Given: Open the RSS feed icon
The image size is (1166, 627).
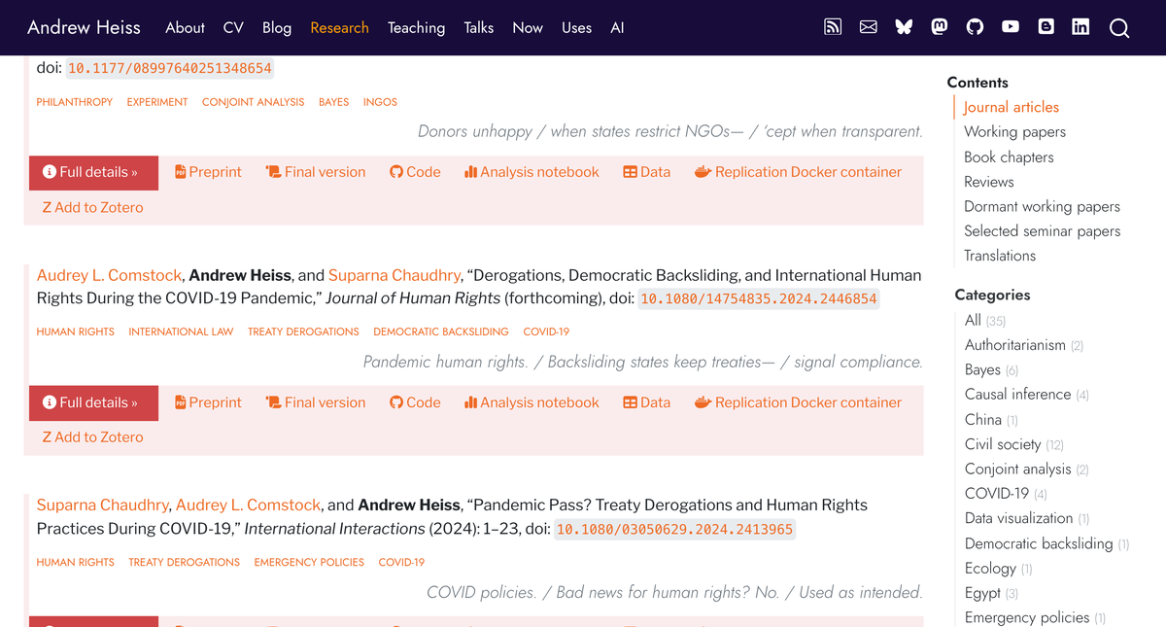Looking at the screenshot, I should pyautogui.click(x=833, y=27).
